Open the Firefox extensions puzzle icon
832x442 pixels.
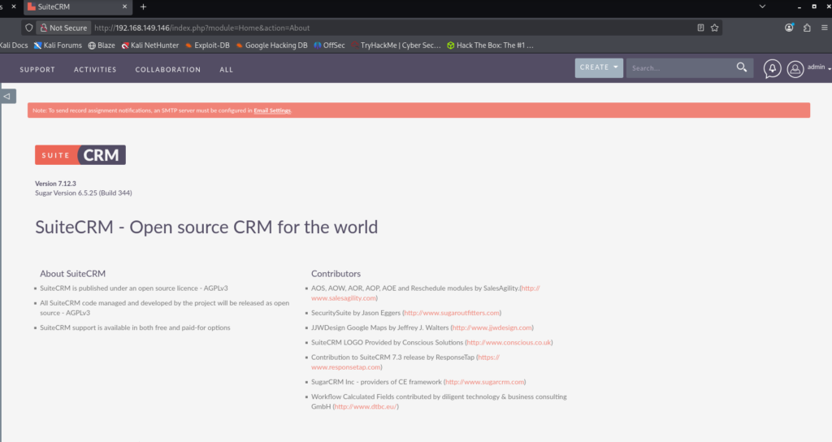807,28
